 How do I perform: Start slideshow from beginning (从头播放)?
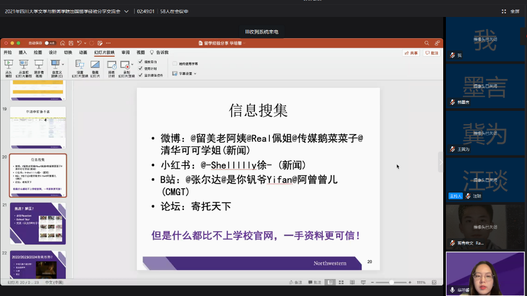tap(8, 65)
